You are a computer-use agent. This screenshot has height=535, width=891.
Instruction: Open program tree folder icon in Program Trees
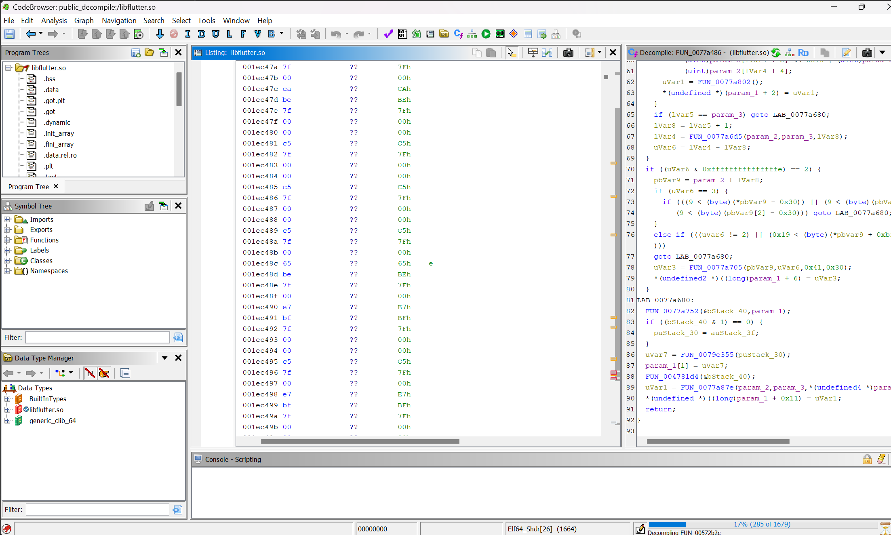150,53
